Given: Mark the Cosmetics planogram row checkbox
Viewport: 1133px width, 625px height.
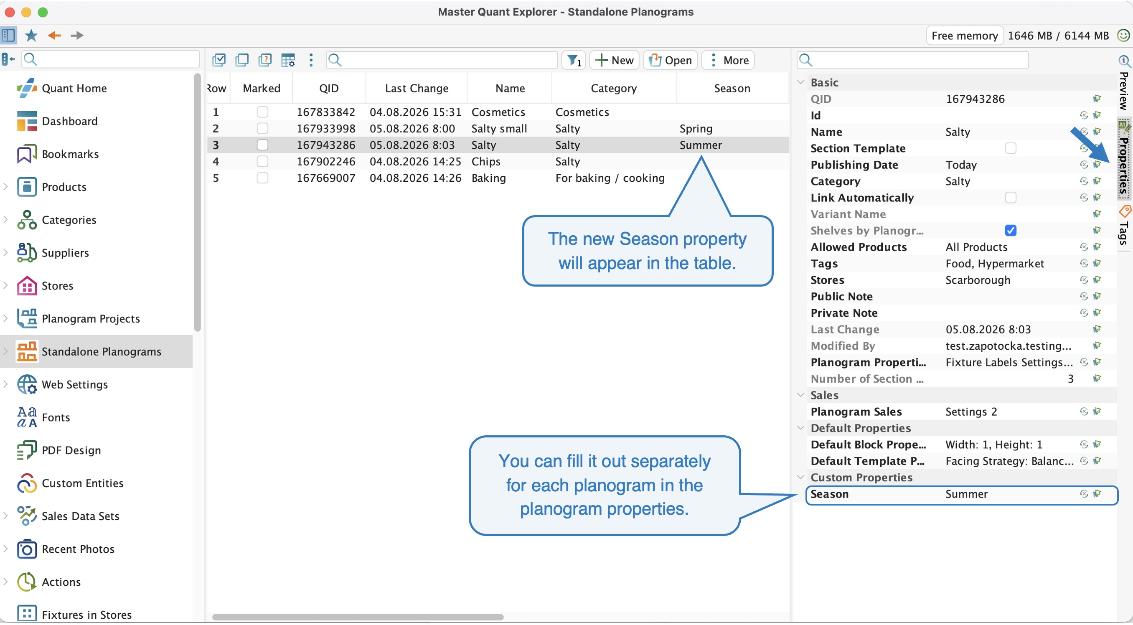Looking at the screenshot, I should 263,112.
